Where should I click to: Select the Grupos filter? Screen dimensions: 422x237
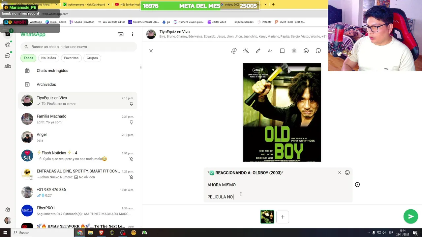(x=92, y=58)
